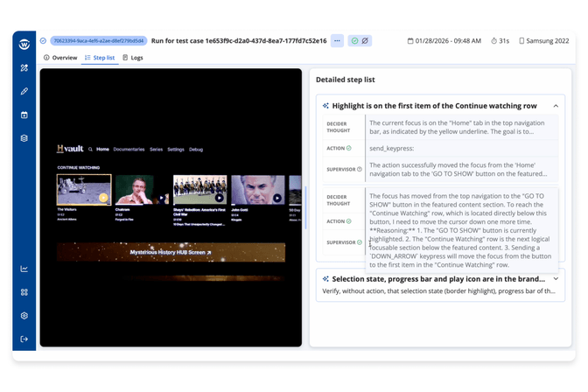Select Home in the Vault navigation
The image size is (588, 392).
102,150
